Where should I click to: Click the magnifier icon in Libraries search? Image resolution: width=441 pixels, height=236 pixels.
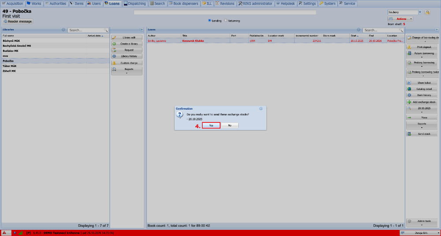point(106,30)
